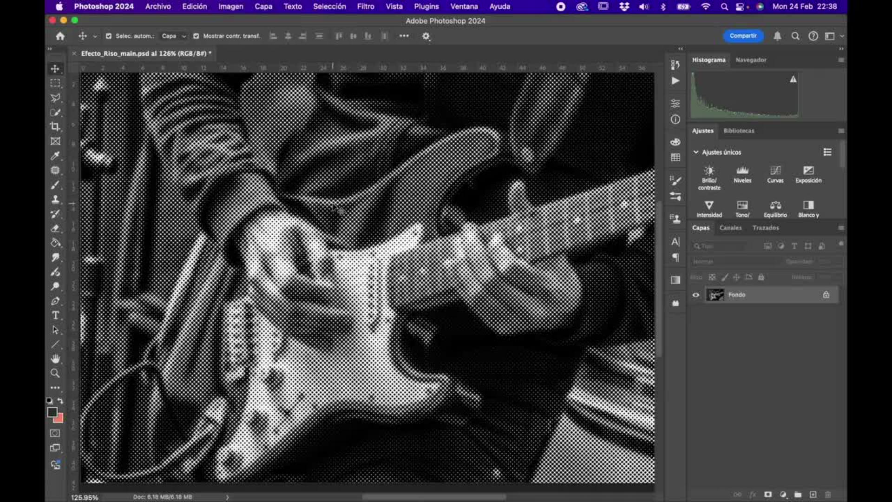Switch to the Navegador tab
The height and width of the screenshot is (502, 892).
point(751,60)
